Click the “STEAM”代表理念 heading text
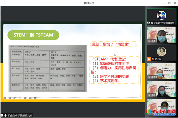The width and height of the screenshot is (178, 118). coord(109,59)
